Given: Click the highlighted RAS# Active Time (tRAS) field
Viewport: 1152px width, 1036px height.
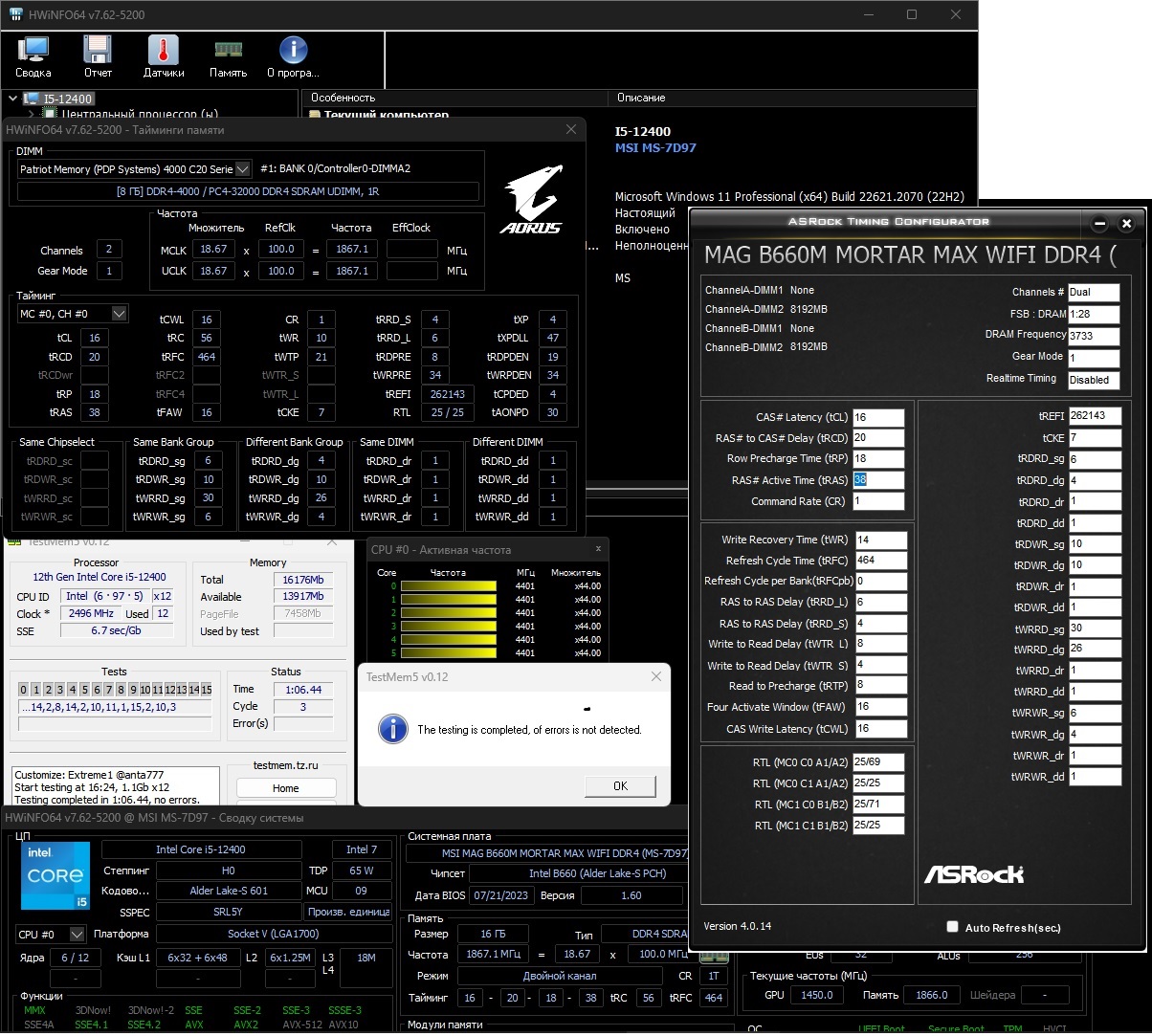Looking at the screenshot, I should click(x=877, y=480).
